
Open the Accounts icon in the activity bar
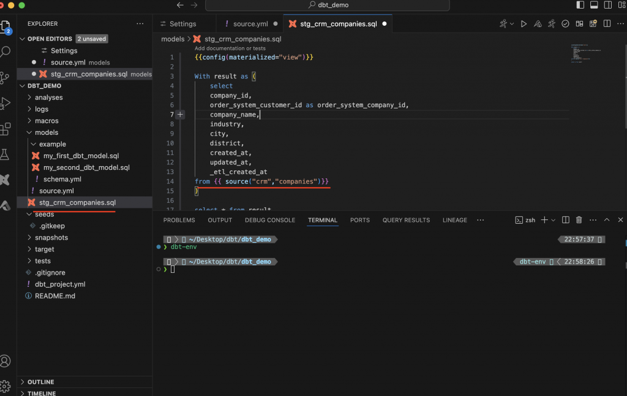tap(5, 361)
